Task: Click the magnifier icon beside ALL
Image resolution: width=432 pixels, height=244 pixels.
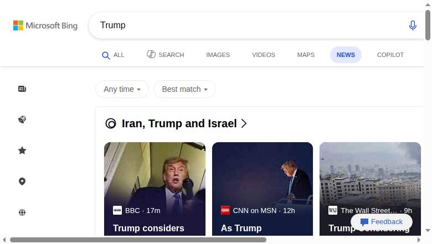Action: [x=106, y=55]
